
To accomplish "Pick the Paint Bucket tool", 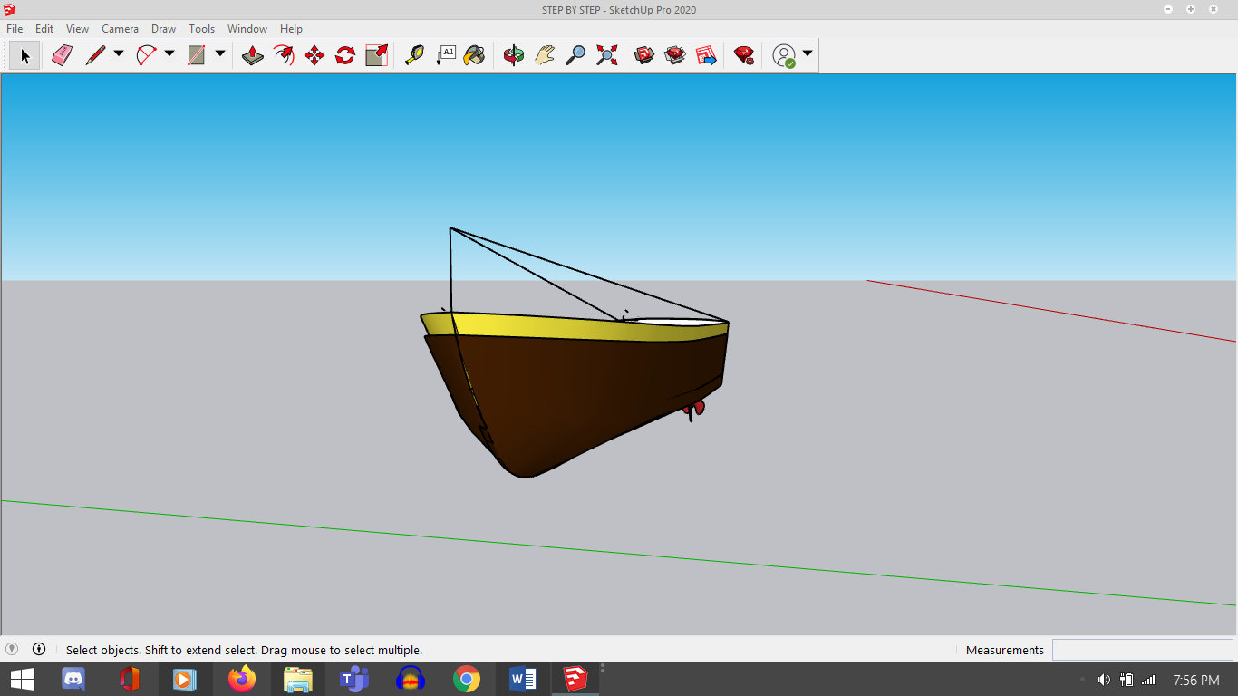I will [474, 55].
